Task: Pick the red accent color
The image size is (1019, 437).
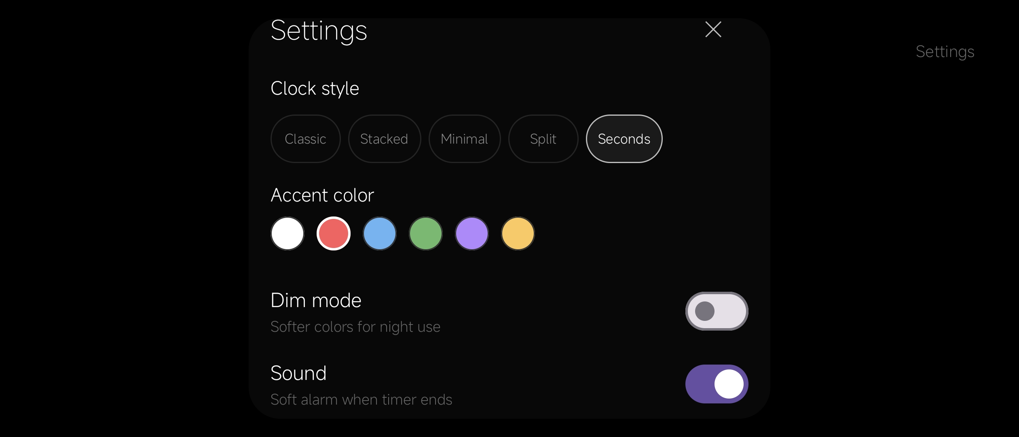Action: pos(334,233)
